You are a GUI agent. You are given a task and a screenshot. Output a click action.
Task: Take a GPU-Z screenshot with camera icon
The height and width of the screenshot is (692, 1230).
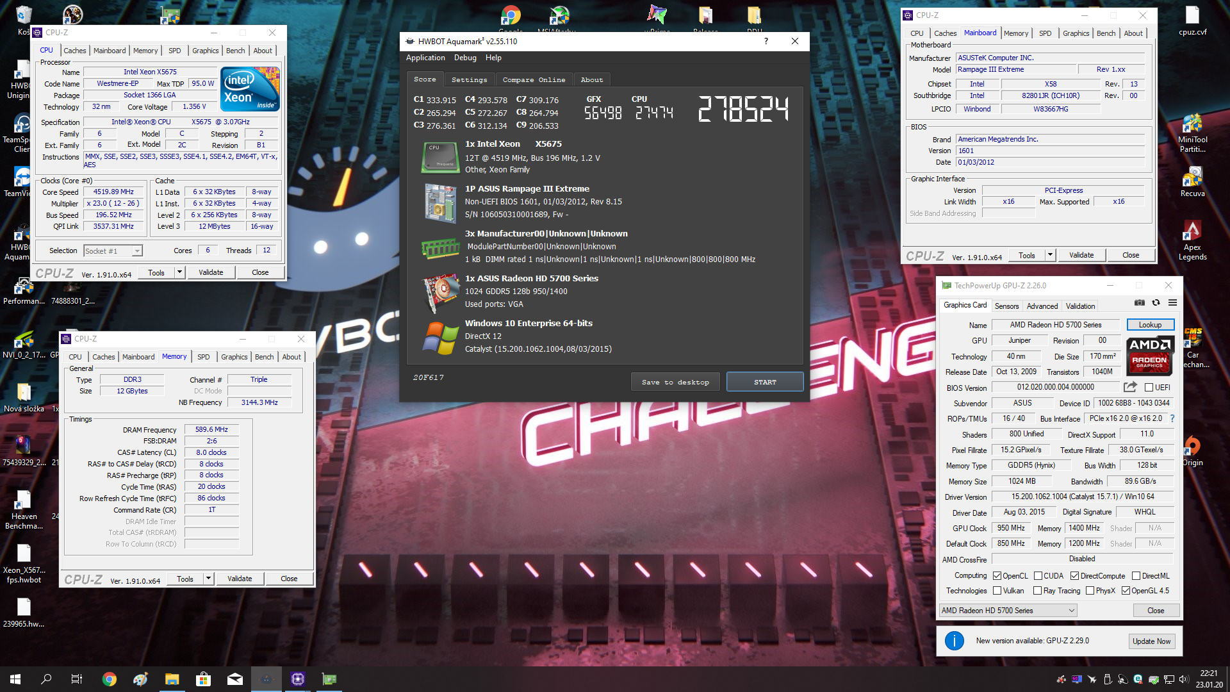[x=1140, y=302]
